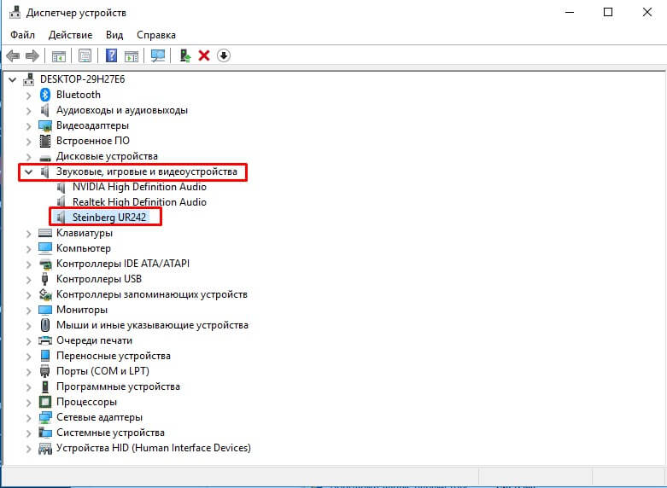
Task: Scan for hardware changes monitor icon
Action: [x=158, y=55]
